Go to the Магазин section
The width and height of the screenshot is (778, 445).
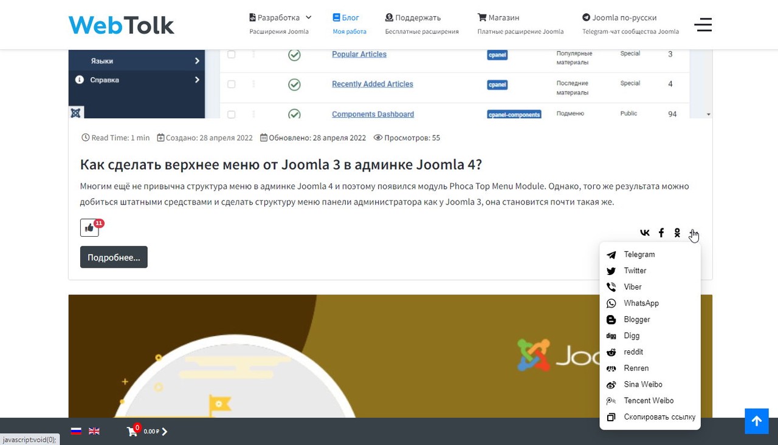498,17
